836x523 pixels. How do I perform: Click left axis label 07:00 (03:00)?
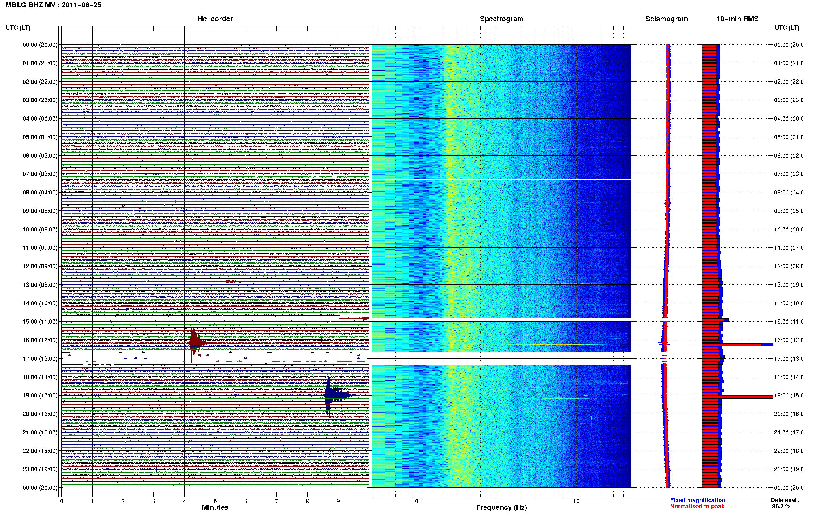click(x=40, y=174)
